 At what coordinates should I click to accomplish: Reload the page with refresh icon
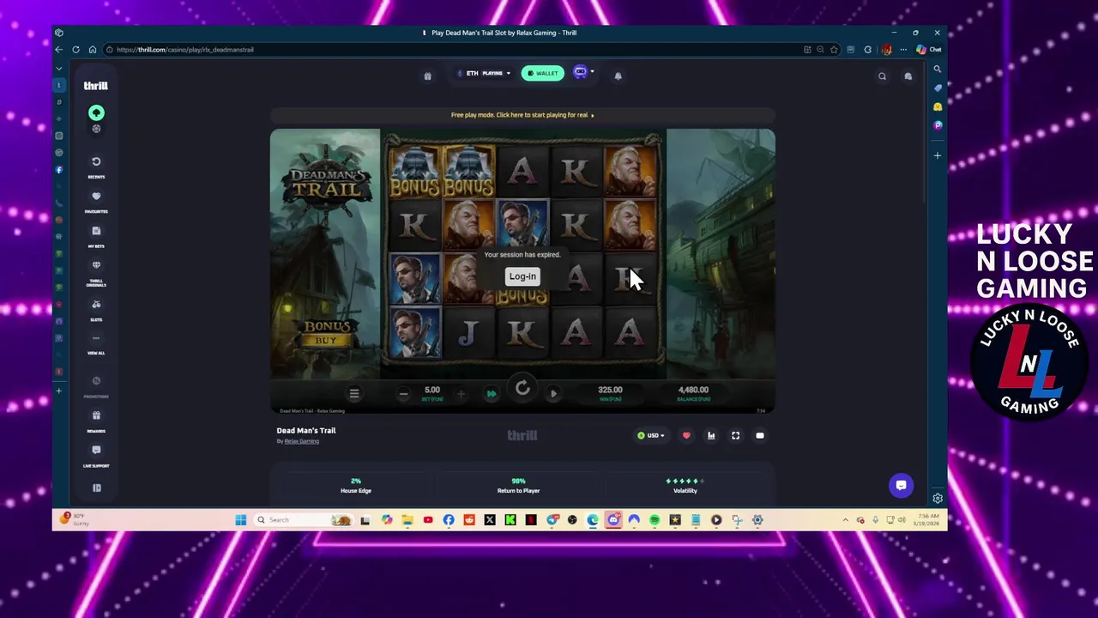point(75,50)
